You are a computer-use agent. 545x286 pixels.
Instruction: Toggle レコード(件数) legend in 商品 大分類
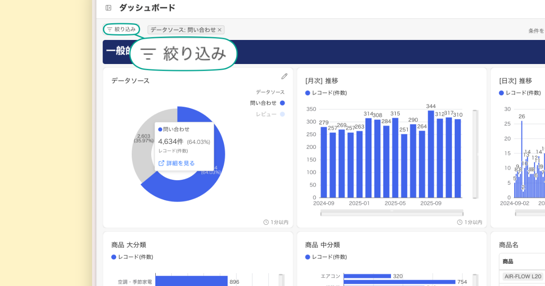pyautogui.click(x=132, y=257)
